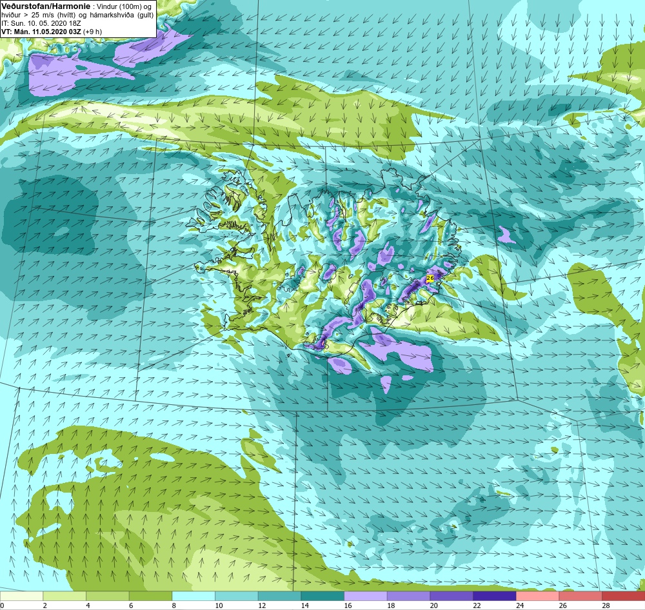Click the Veðurstofan/Harmonie title text
645x610 pixels.
point(46,6)
